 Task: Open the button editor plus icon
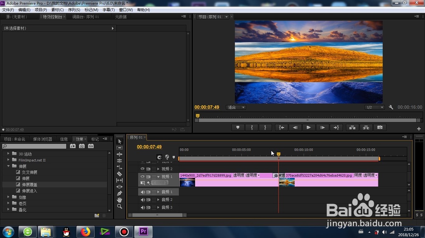(x=419, y=129)
